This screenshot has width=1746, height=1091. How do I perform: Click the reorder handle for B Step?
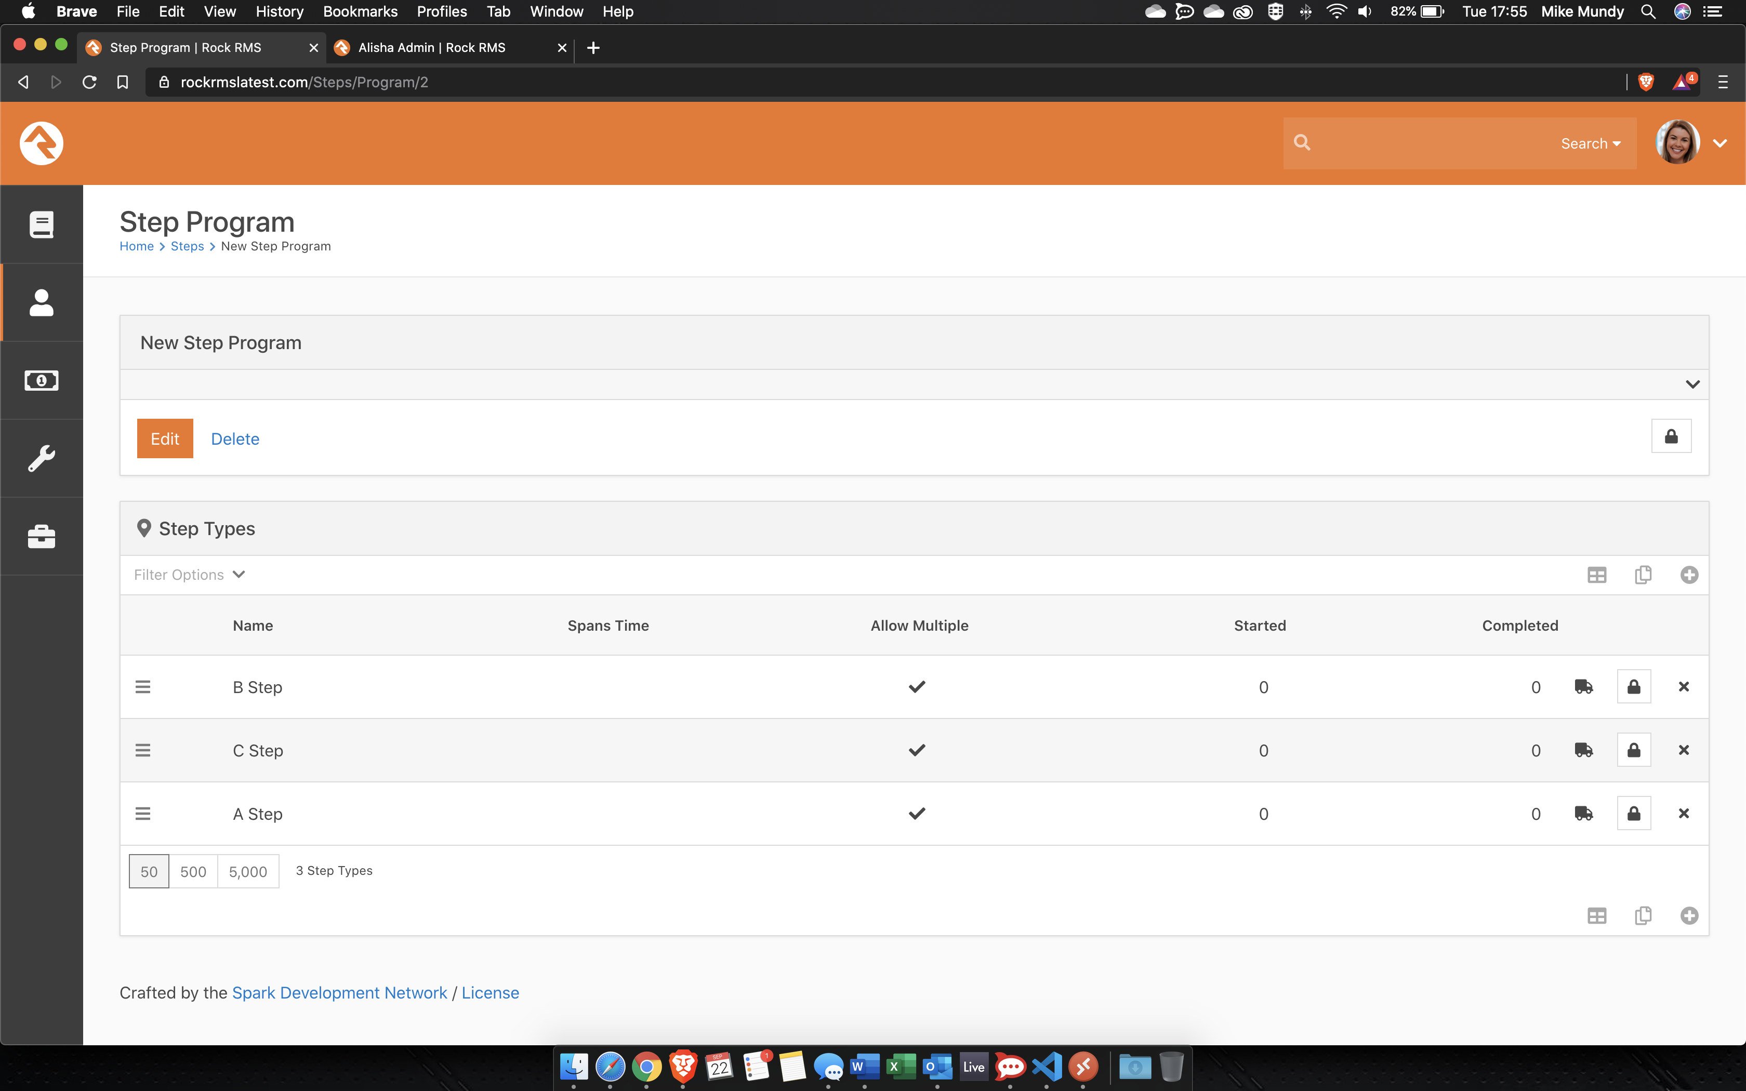point(143,687)
